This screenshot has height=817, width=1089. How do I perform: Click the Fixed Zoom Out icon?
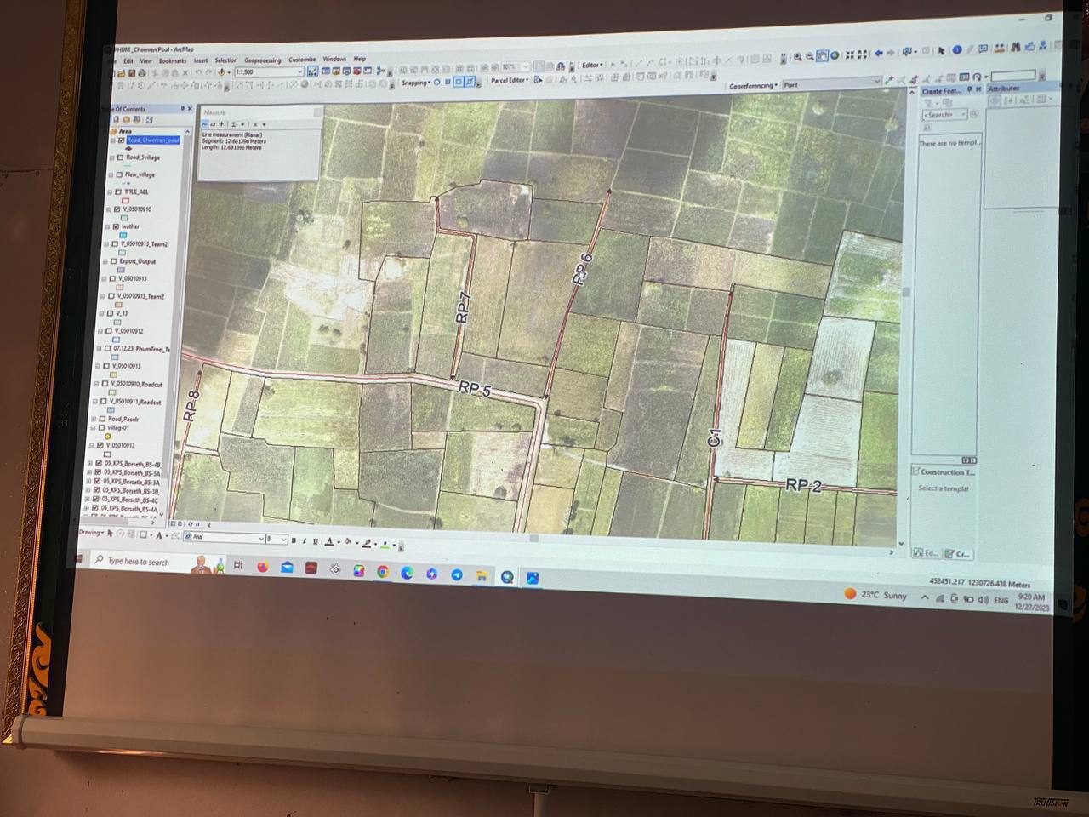tap(862, 54)
